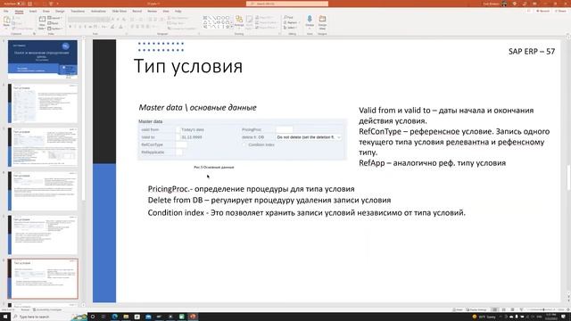Select slide 4 thumbnail in the slide pane
This screenshot has width=571, height=321.
pyautogui.click(x=43, y=191)
